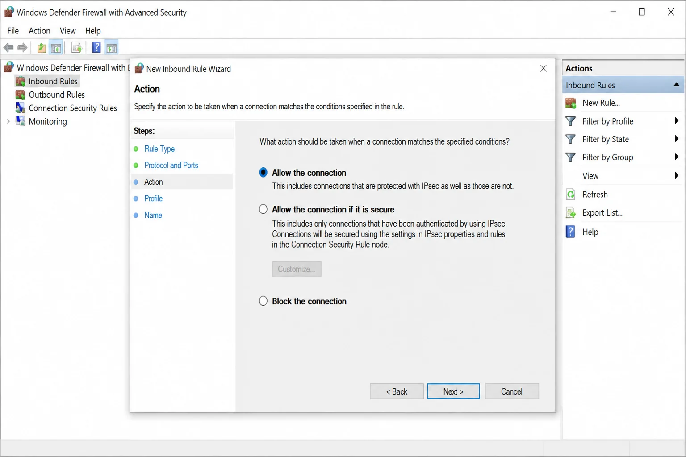Click the Next button in wizard

453,391
